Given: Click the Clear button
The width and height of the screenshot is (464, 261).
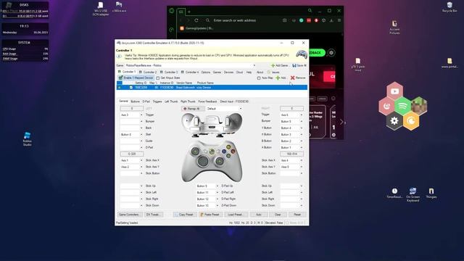Looking at the screenshot, I should (x=278, y=215).
